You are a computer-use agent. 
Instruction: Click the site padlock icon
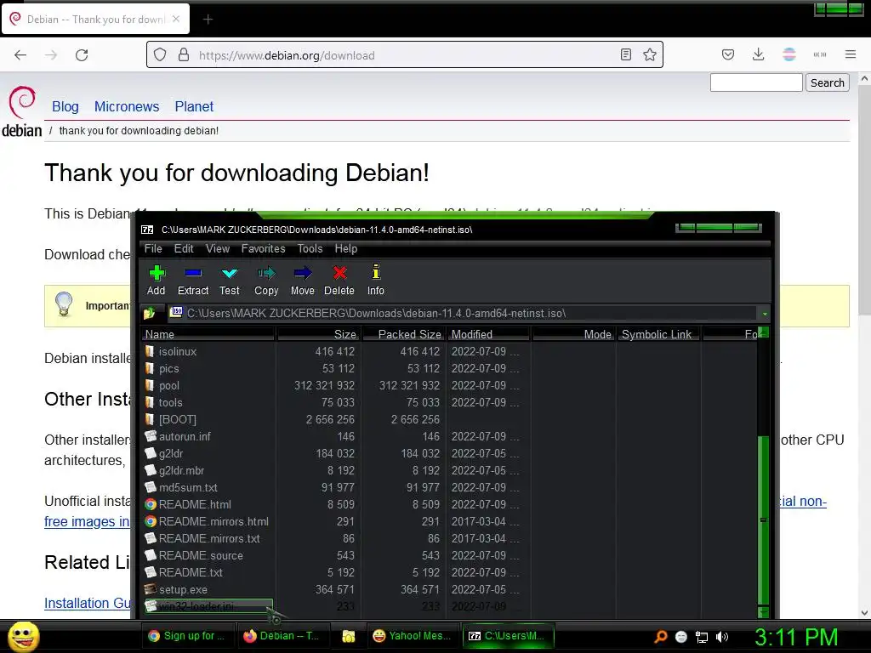[184, 55]
